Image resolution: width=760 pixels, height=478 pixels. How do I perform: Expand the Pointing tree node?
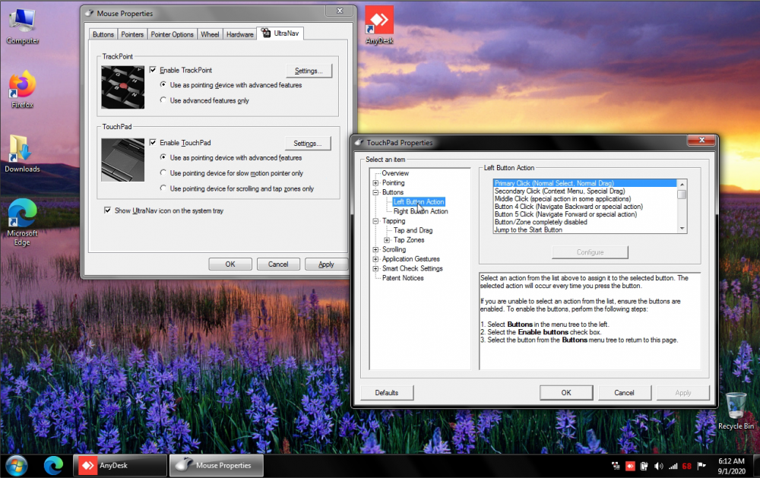[x=375, y=182]
